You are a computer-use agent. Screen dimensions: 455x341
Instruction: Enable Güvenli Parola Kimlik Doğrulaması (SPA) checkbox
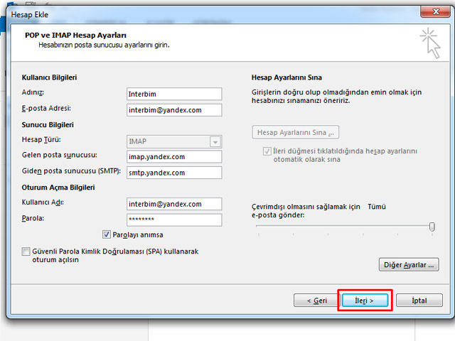26,251
